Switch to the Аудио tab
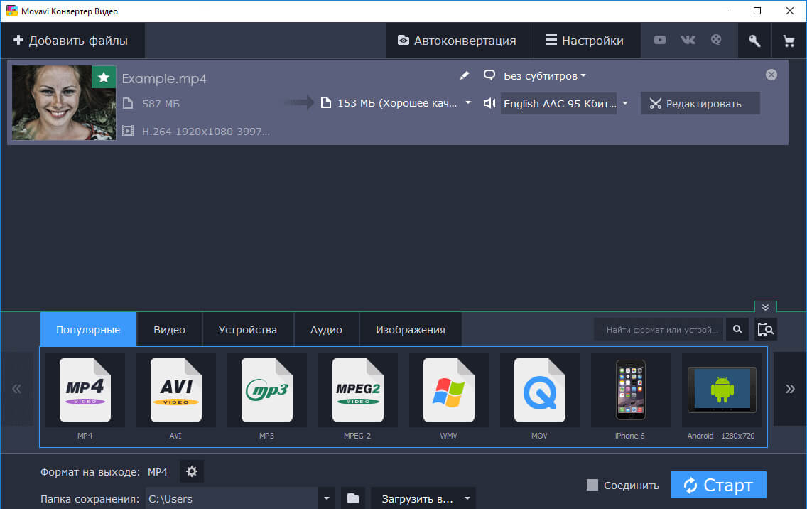This screenshot has height=509, width=807. 326,330
